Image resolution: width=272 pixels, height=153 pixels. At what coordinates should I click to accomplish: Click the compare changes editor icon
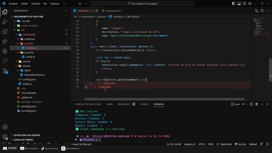point(257,11)
